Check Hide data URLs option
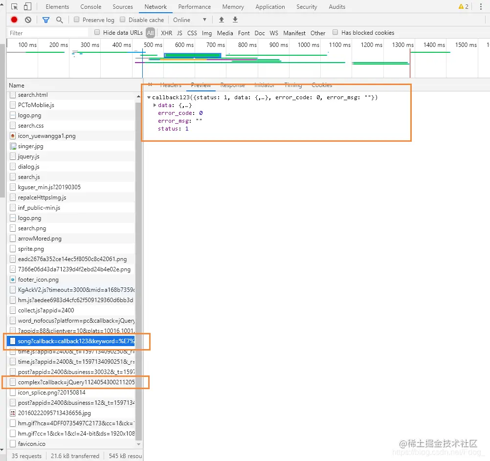 pos(97,32)
